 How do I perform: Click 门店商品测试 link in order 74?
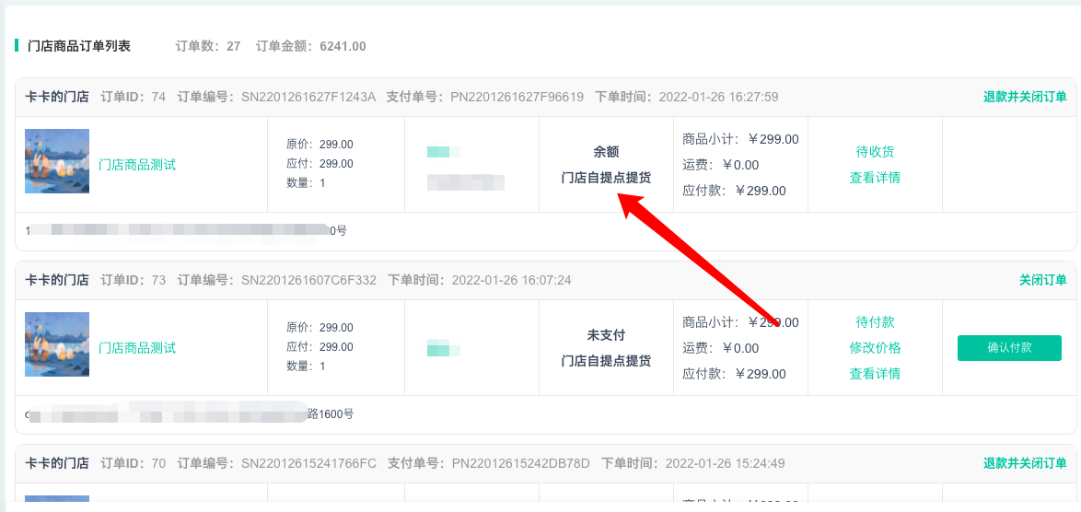point(137,165)
